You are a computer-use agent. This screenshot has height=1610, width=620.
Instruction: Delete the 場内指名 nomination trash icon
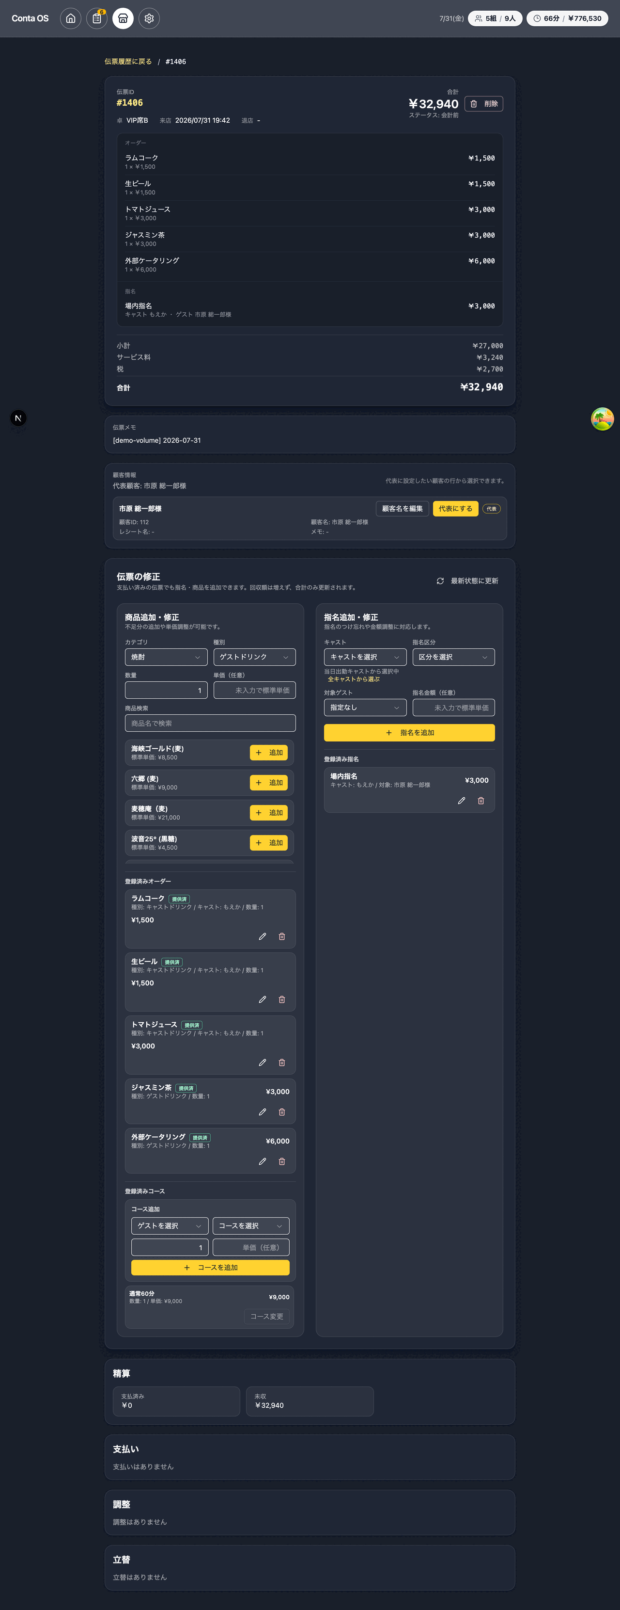pyautogui.click(x=481, y=801)
